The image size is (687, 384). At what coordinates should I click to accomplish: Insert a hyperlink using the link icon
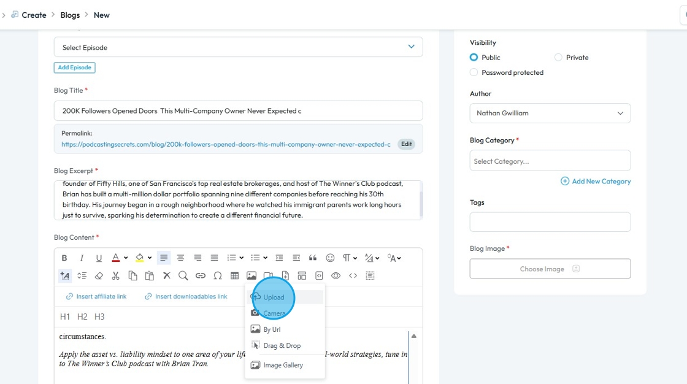click(x=200, y=275)
